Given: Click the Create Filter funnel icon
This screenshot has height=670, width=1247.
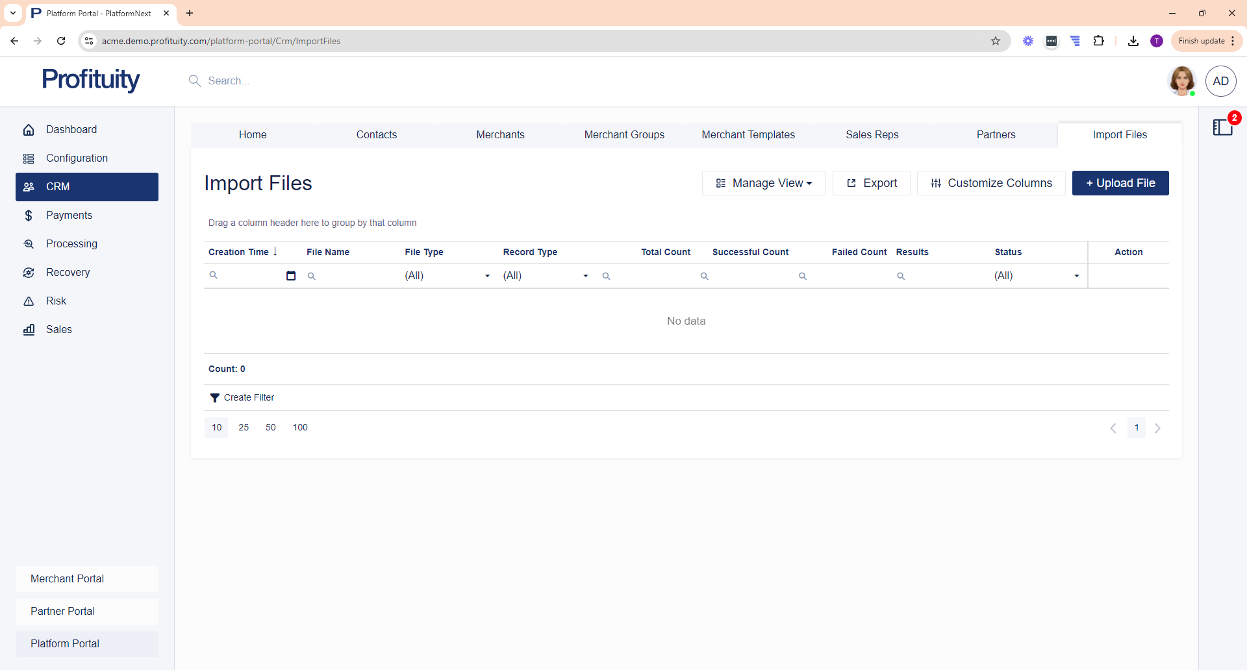Looking at the screenshot, I should coord(214,398).
